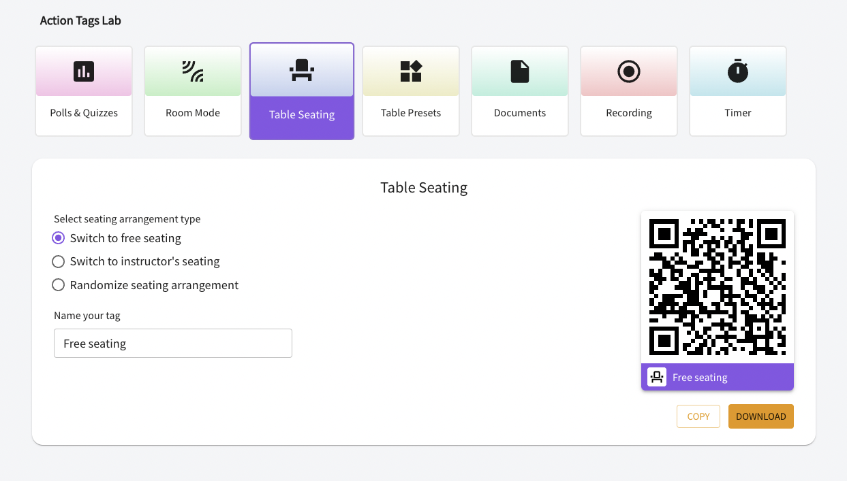
Task: Choose Switch to instructor's seating option
Action: (x=59, y=261)
